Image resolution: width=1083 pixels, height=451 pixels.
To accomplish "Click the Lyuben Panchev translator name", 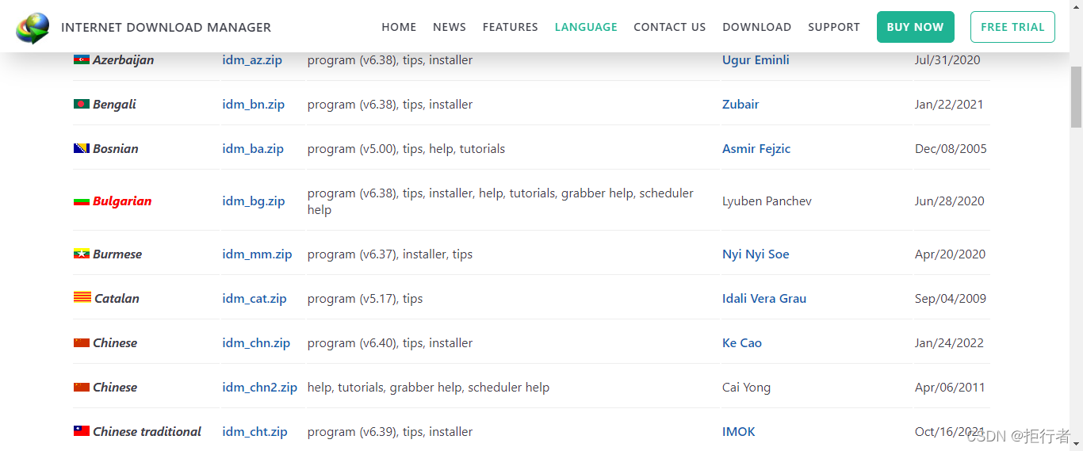I will coord(767,201).
